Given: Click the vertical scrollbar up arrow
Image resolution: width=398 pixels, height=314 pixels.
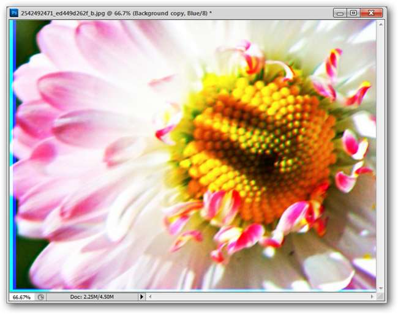Looking at the screenshot, I should (381, 23).
